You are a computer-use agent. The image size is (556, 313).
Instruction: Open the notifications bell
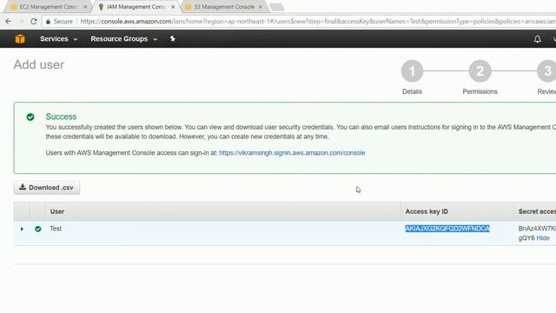538,39
